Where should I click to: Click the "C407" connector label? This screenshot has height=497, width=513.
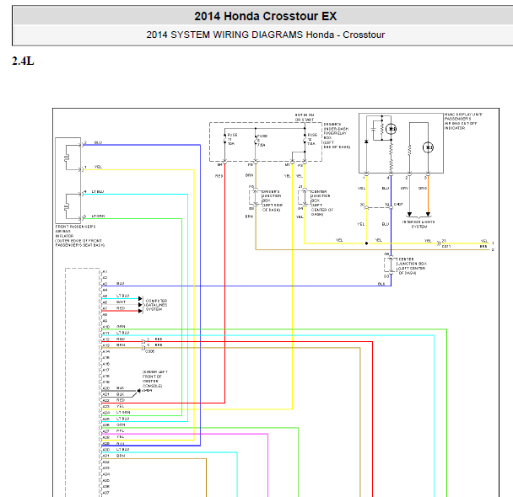click(398, 204)
